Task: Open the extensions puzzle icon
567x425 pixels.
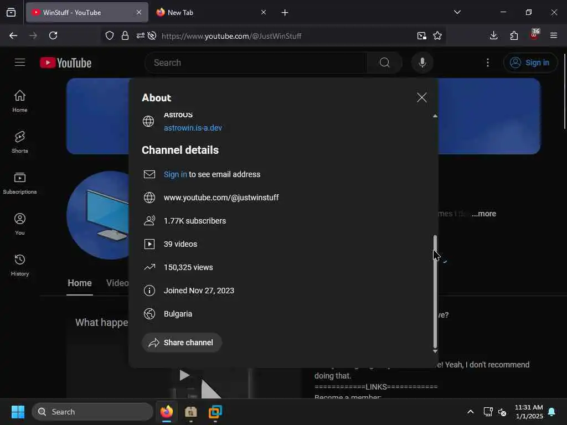Action: click(x=514, y=35)
